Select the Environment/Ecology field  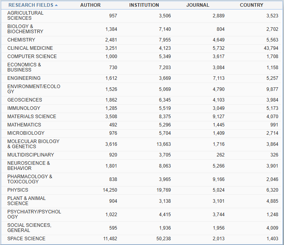pos(34,89)
